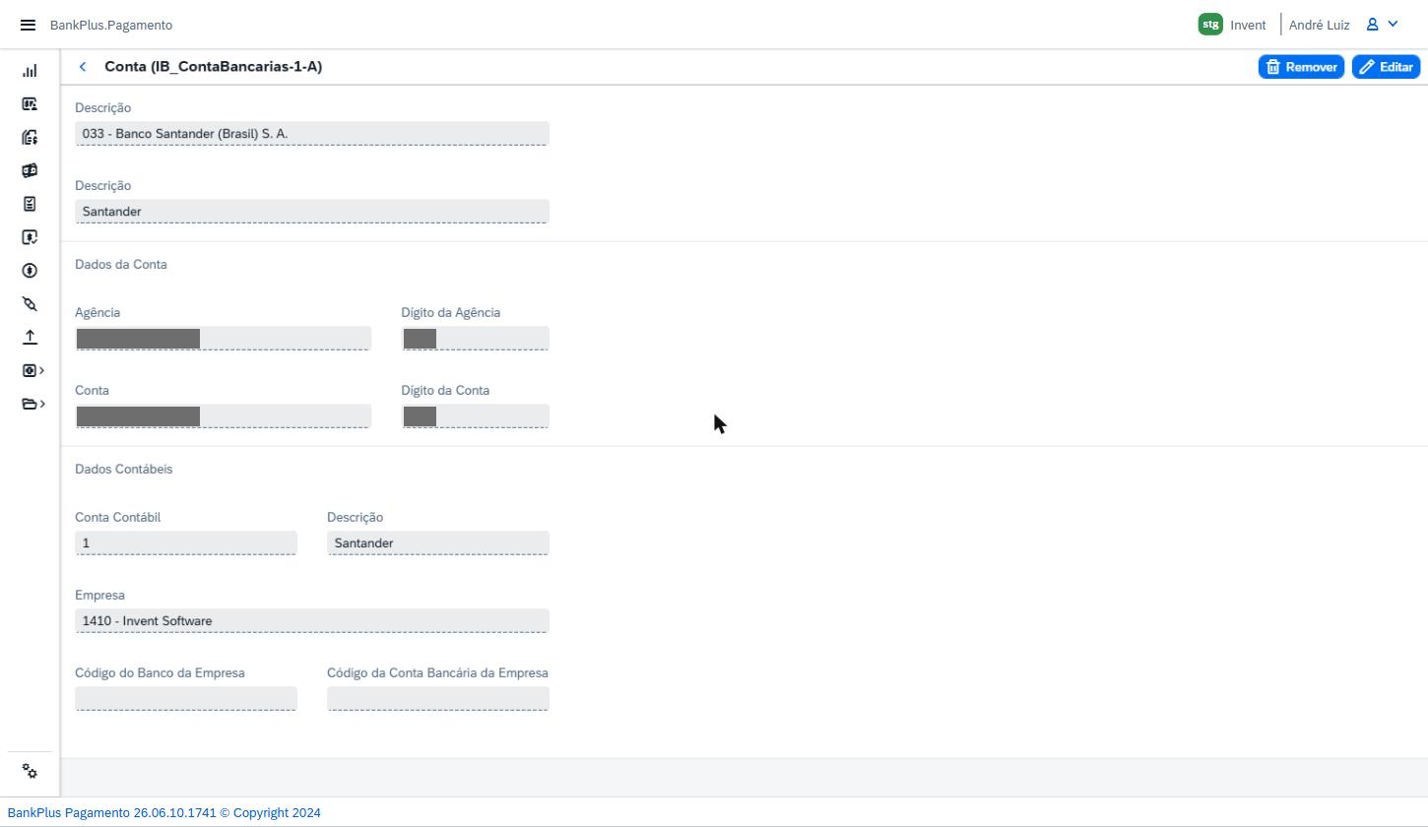Click the Empresa field 1410 - Invent Software
This screenshot has width=1428, height=827.
(x=312, y=621)
